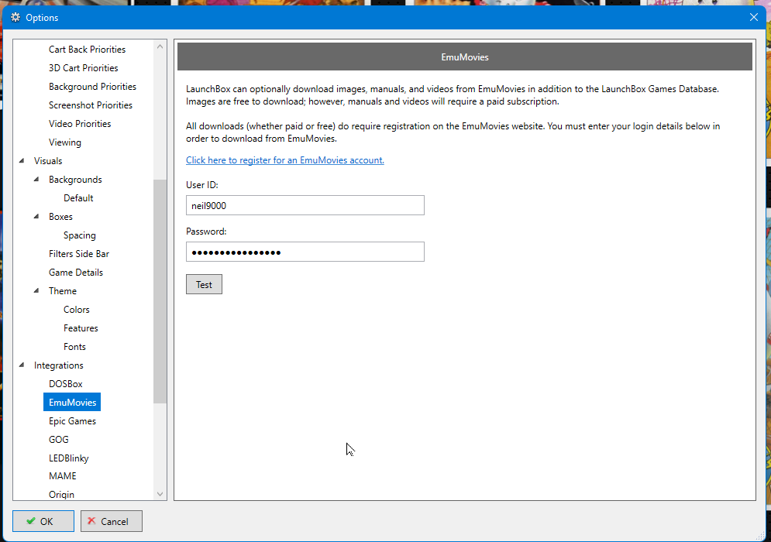Select Filters Side Bar
This screenshot has width=771, height=542.
(x=79, y=254)
